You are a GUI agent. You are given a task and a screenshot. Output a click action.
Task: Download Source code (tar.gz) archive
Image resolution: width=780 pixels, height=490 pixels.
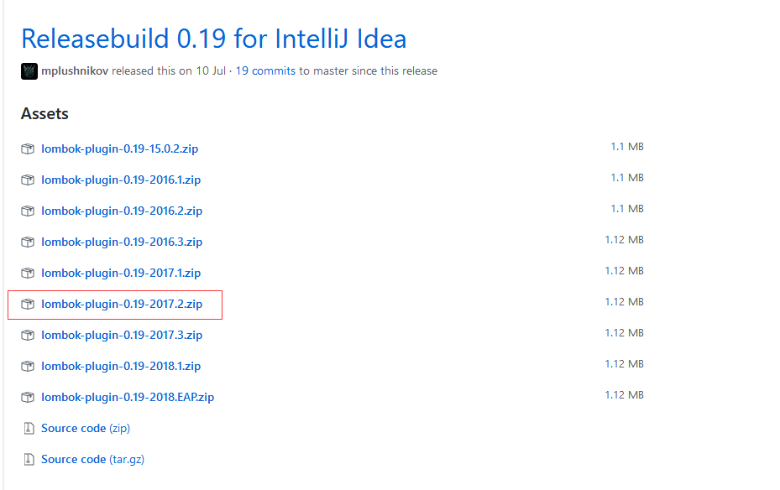tap(92, 460)
